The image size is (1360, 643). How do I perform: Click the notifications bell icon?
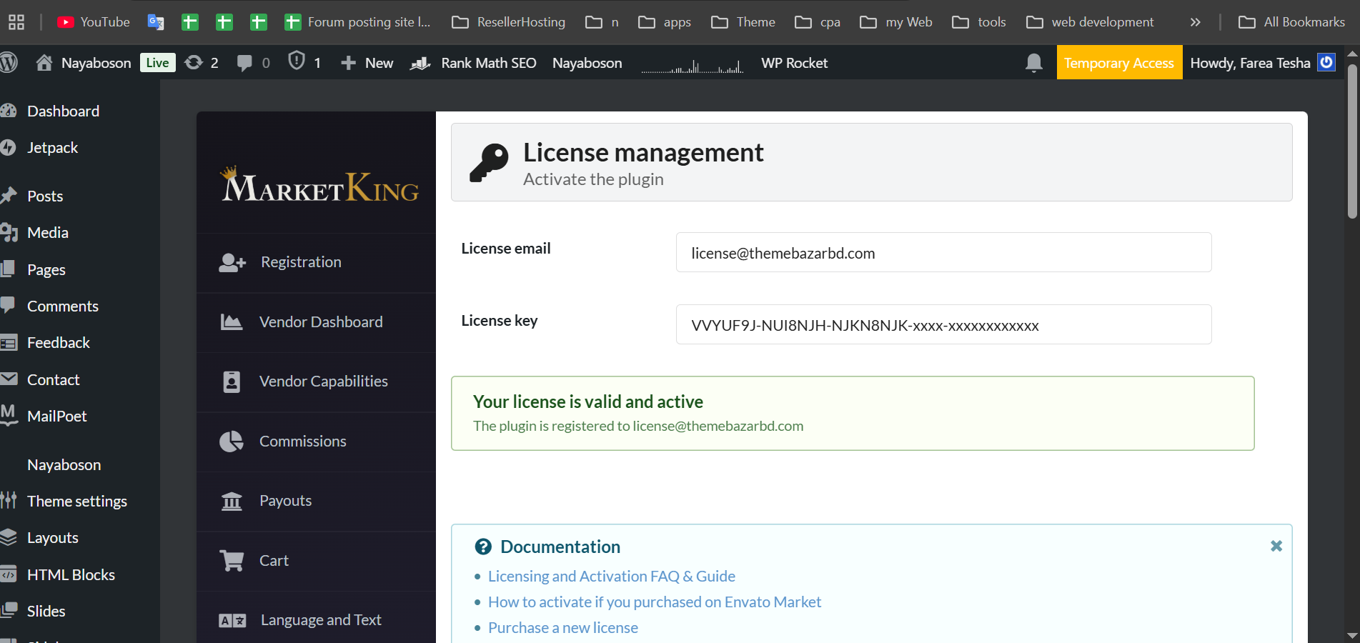tap(1034, 63)
